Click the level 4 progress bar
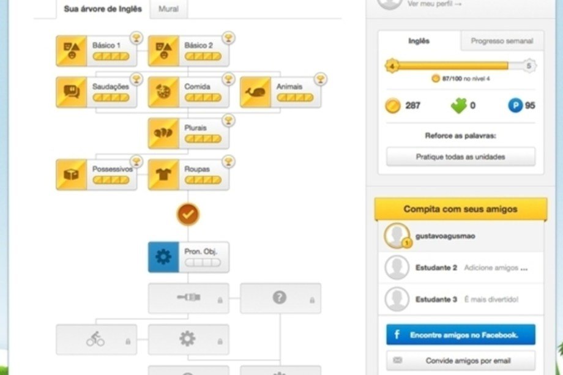Screen dimensions: 563x375 [461, 65]
